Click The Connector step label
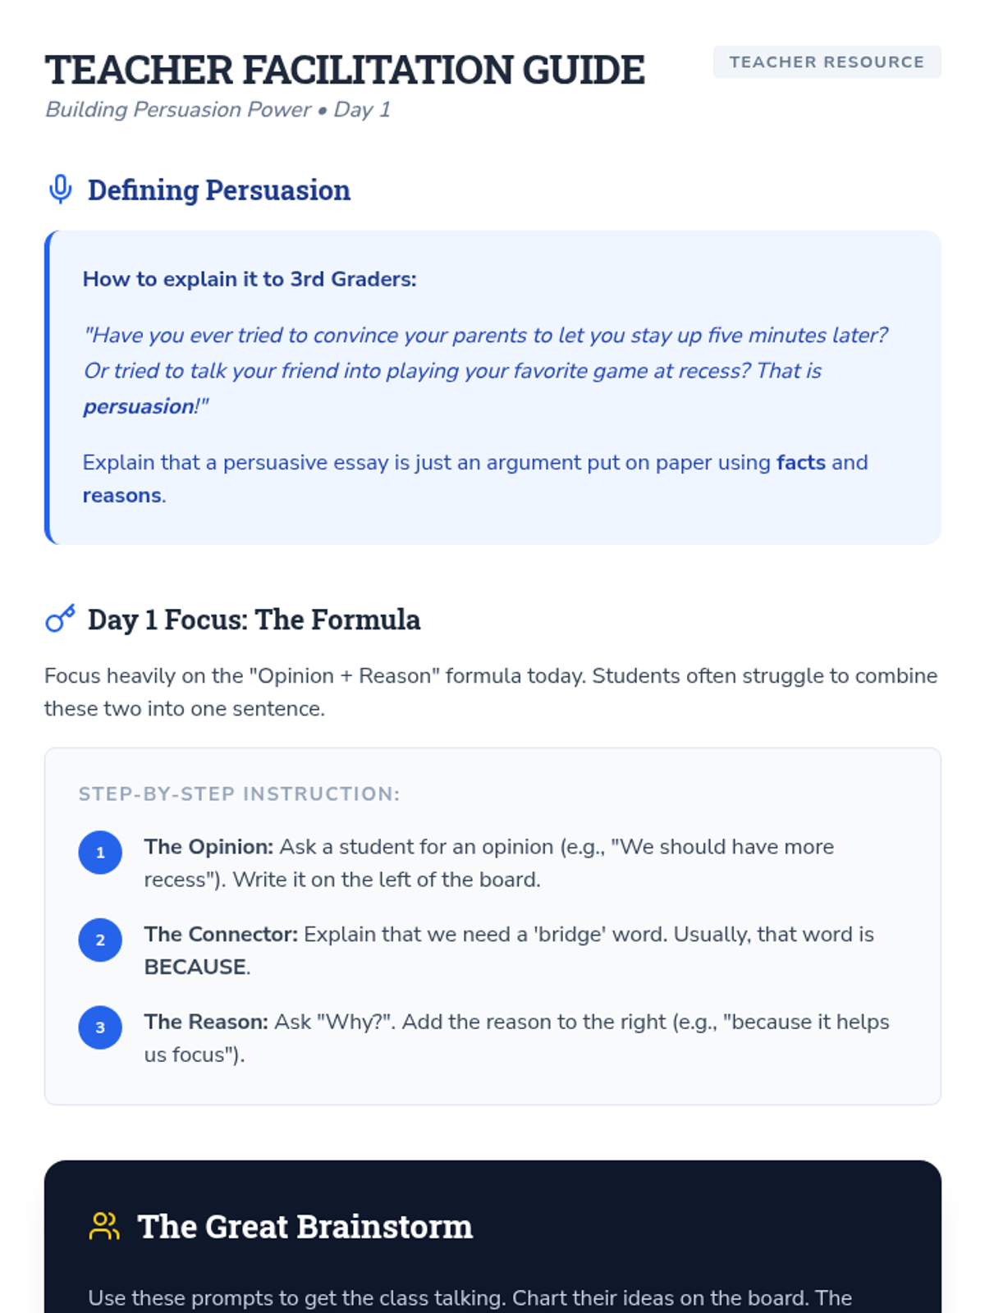This screenshot has width=985, height=1313. click(221, 935)
